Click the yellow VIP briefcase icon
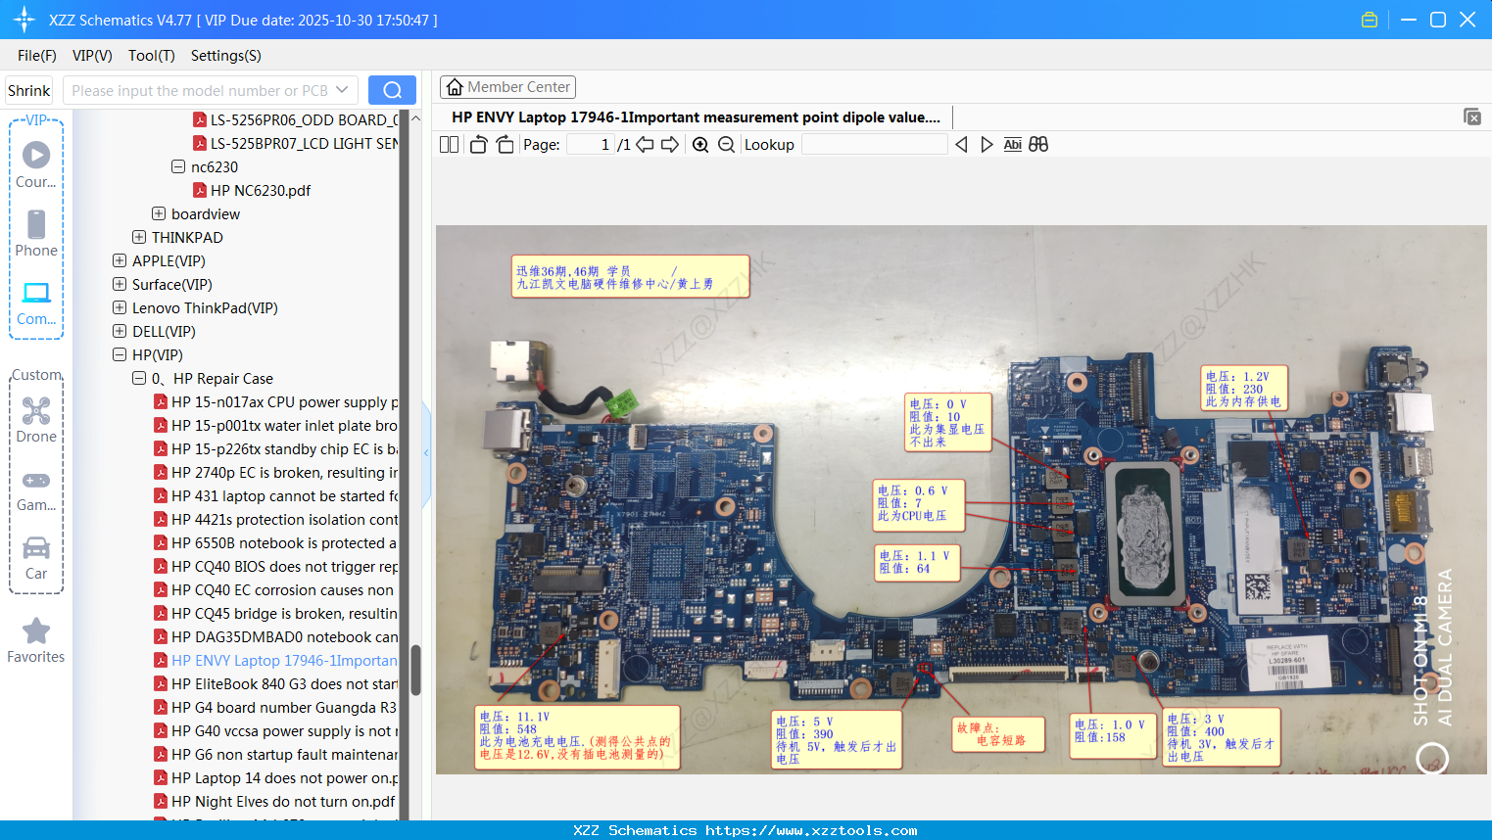1492x840 pixels. (x=1370, y=20)
